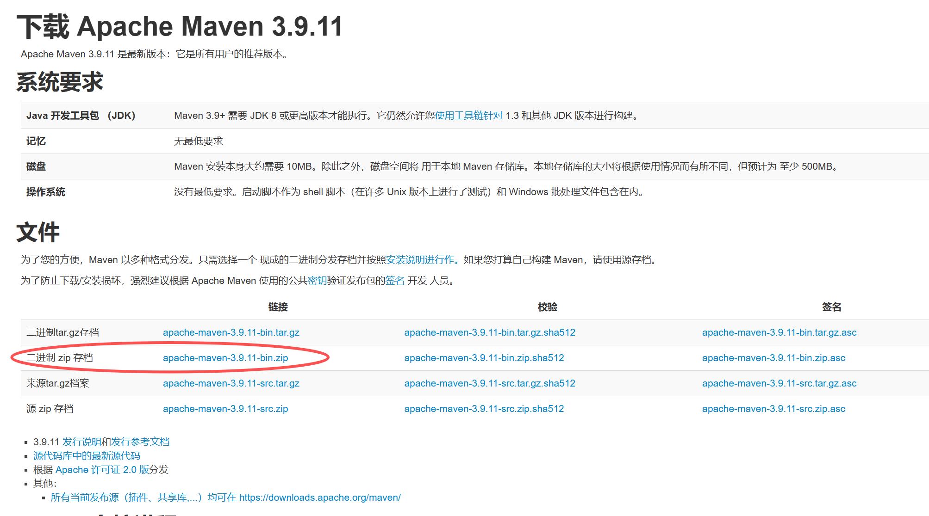
Task: Open apache-maven-3.9.11-bin.tar.gz.sha512 checksum
Action: (490, 332)
